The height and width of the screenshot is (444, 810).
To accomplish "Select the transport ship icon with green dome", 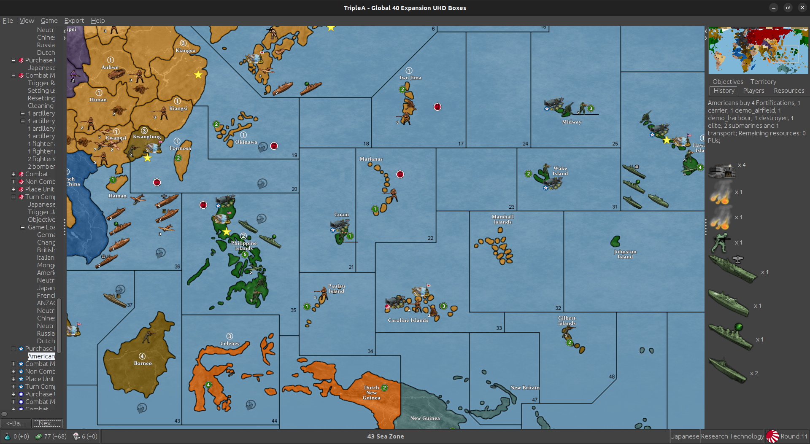I will pos(731,336).
